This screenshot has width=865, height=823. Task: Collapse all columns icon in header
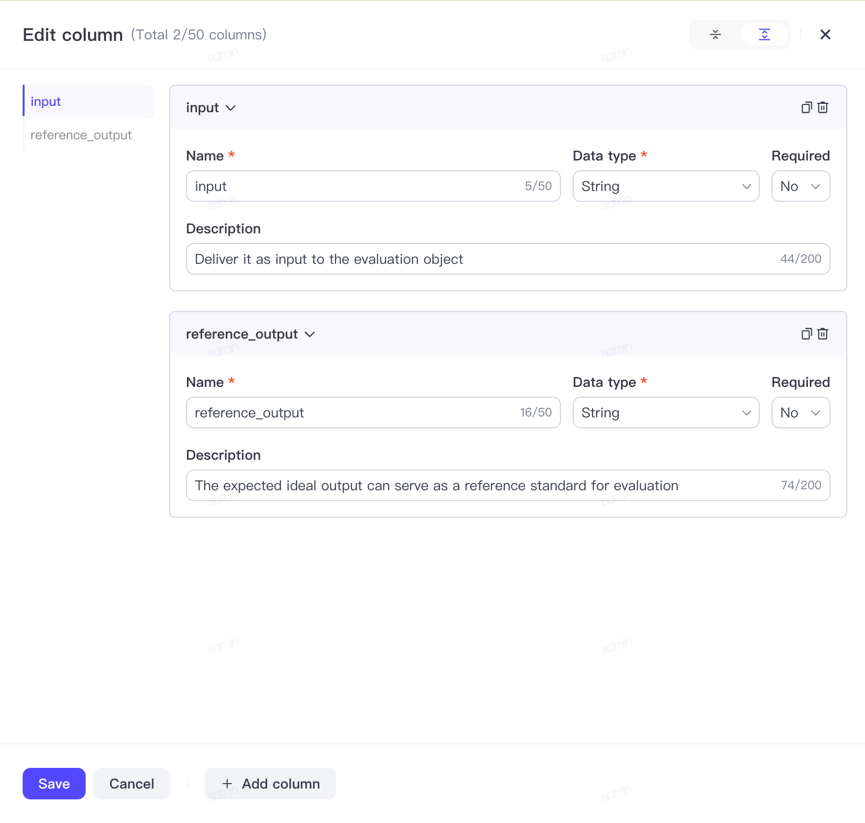click(715, 34)
